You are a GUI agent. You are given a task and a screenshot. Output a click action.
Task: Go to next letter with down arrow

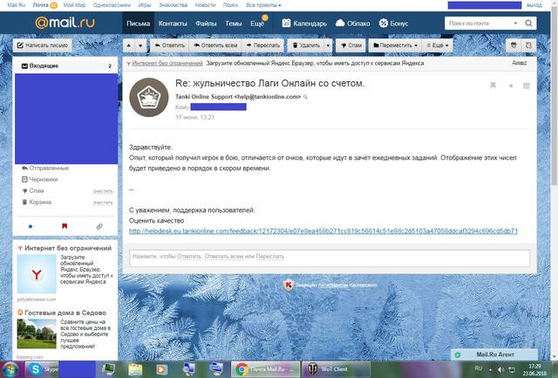click(140, 45)
